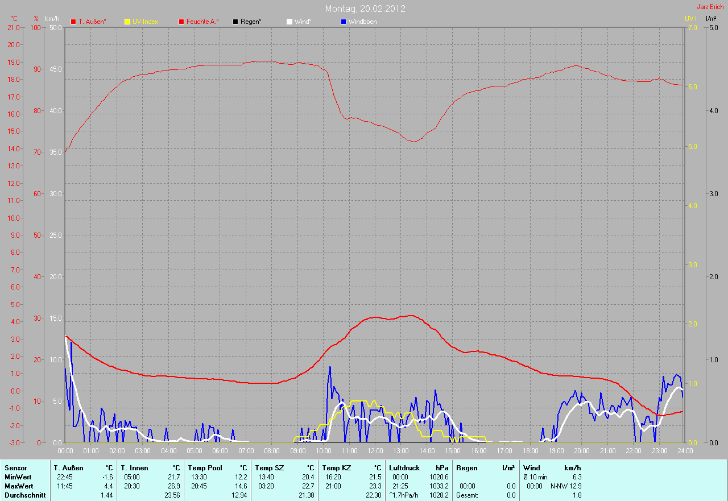Viewport: 728px width, 501px height.
Task: Click the '90' humidity axis label
Action: 38,69
